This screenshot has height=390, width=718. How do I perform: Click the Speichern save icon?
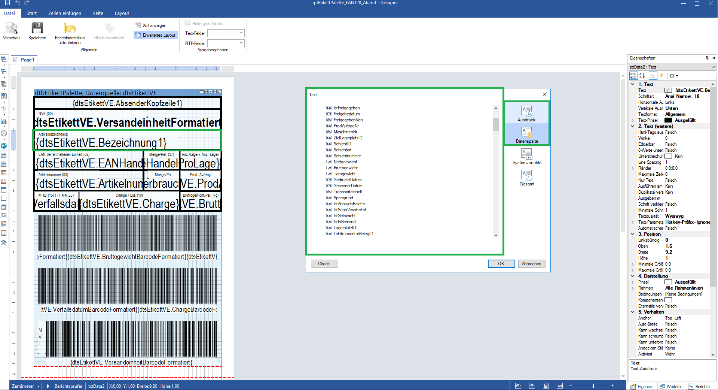pos(37,31)
